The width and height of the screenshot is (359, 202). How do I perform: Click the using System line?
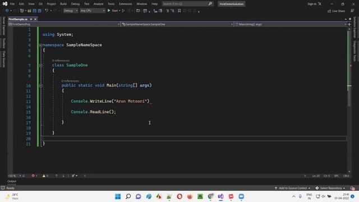58,35
